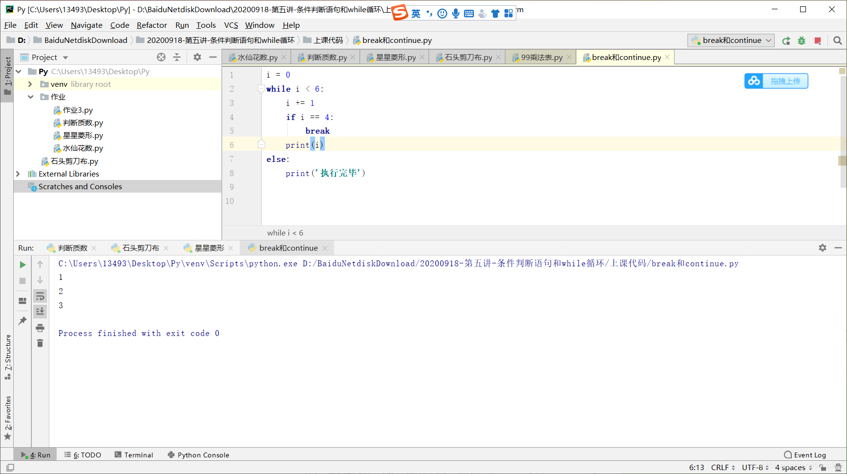Open the VCS menu
Image resolution: width=847 pixels, height=474 pixels.
click(231, 25)
